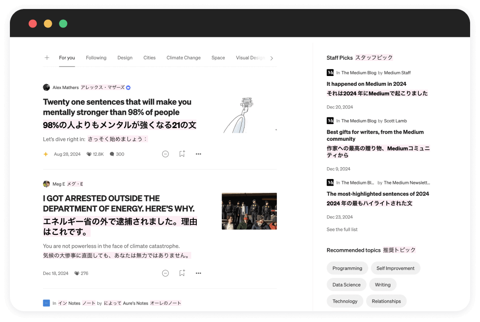This screenshot has width=480, height=322.
Task: Open the Climate Change topic tab
Action: 184,58
